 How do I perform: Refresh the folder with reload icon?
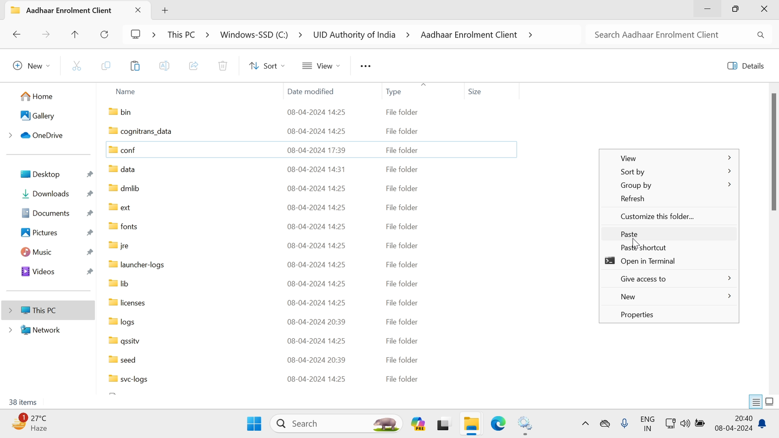point(104,35)
